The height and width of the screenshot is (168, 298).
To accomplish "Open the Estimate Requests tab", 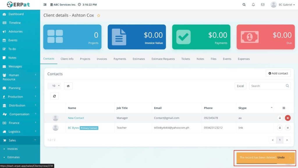I will pyautogui.click(x=163, y=59).
